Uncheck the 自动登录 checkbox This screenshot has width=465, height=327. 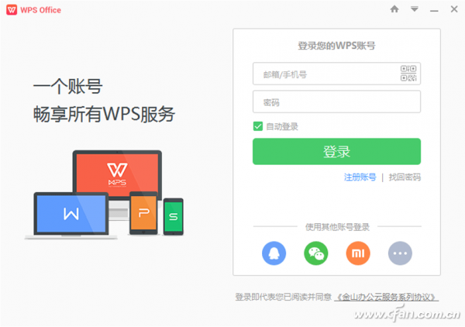[258, 126]
